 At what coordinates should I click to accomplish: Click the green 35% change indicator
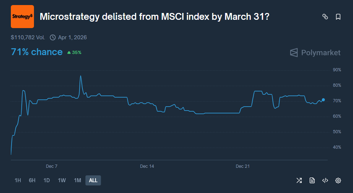point(74,53)
